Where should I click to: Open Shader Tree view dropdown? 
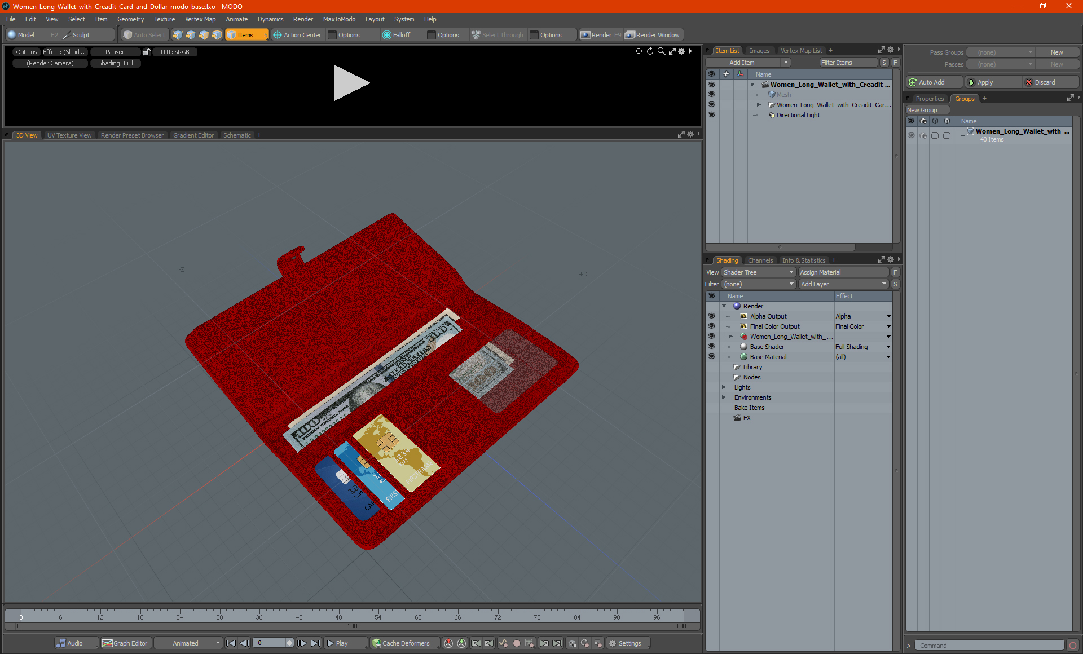pyautogui.click(x=759, y=272)
